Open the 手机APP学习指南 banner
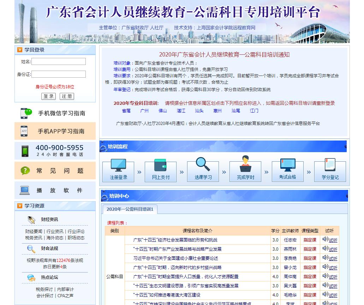 (55, 131)
